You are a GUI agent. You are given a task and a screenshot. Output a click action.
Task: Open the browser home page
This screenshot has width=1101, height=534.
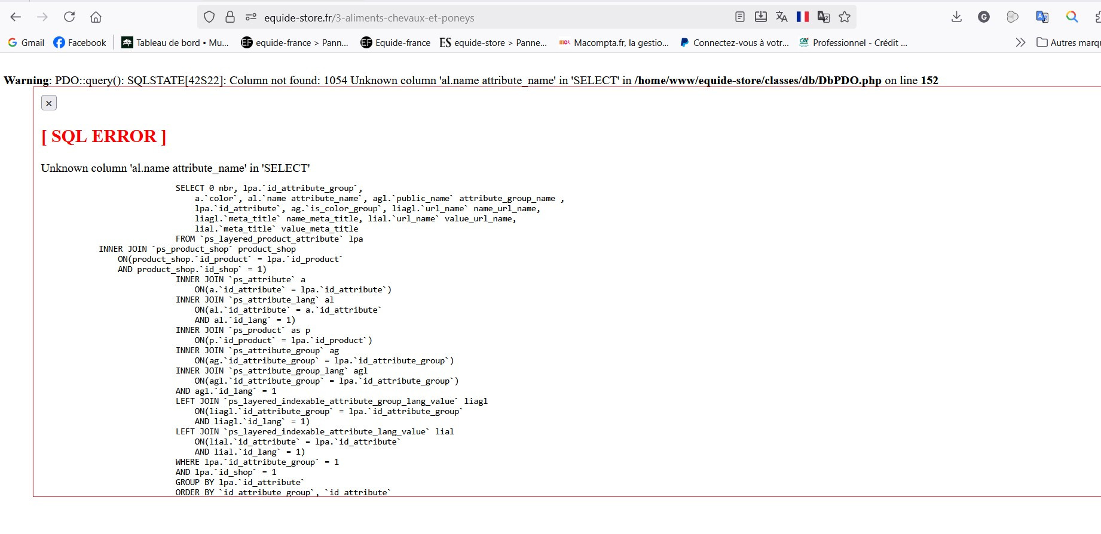click(96, 17)
